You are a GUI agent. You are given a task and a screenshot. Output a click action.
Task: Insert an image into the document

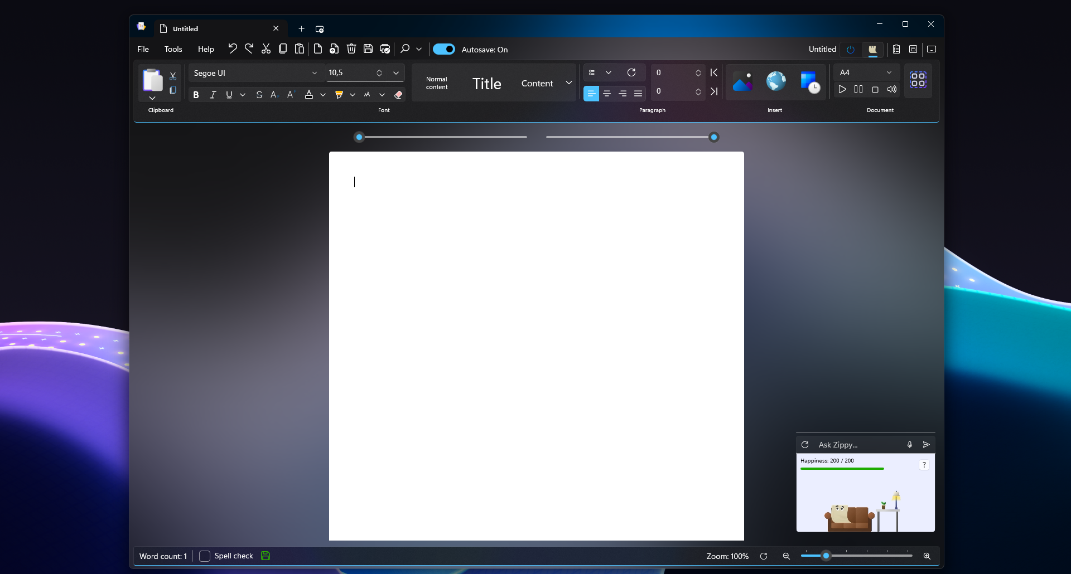(x=744, y=82)
